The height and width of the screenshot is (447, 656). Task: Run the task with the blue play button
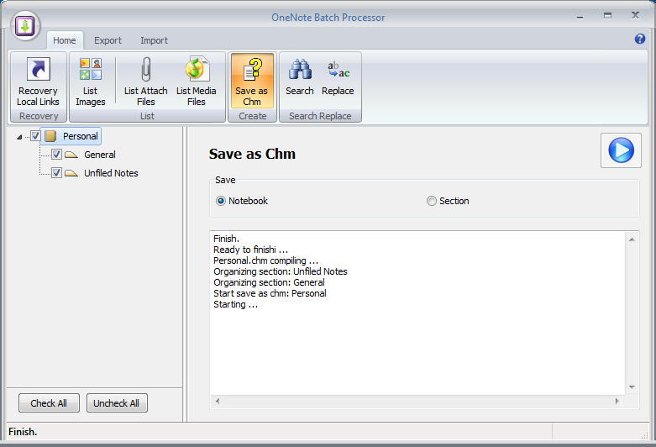(621, 150)
